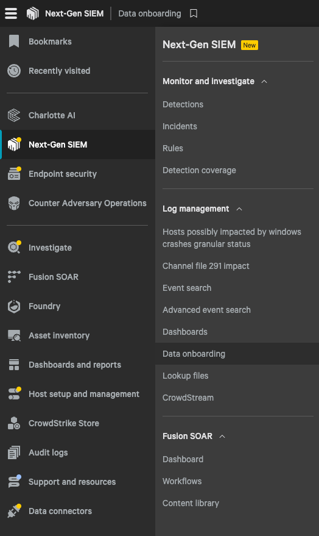
Task: Open Advanced event search
Action: (x=206, y=310)
